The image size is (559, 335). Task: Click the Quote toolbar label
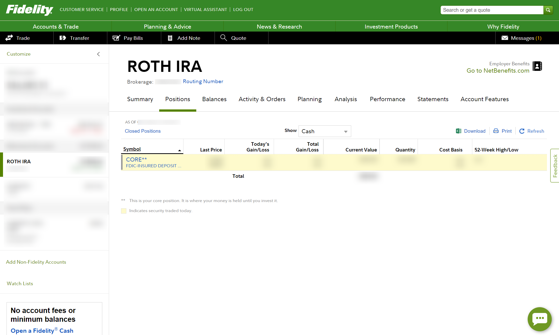pos(239,38)
